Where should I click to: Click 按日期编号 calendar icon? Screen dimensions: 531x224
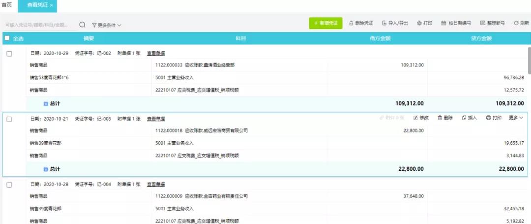[444, 23]
